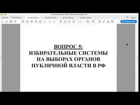This screenshot has height=105, width=140.
Task: Expand the right tools pane arrow
Action: [137, 58]
